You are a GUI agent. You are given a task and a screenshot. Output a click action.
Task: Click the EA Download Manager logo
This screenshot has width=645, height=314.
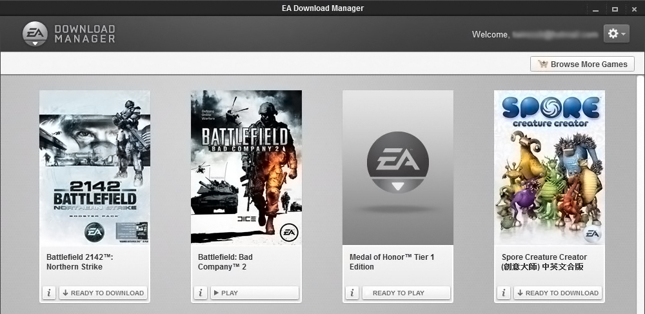pyautogui.click(x=68, y=34)
